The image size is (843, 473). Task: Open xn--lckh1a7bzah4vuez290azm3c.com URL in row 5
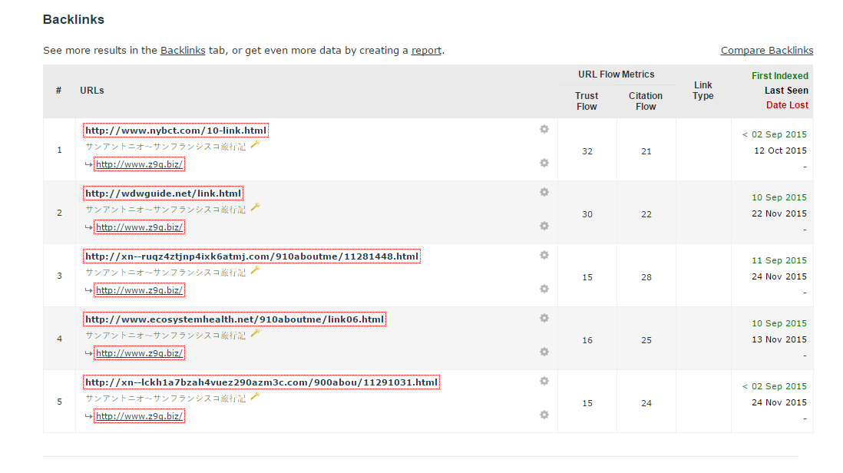(261, 382)
